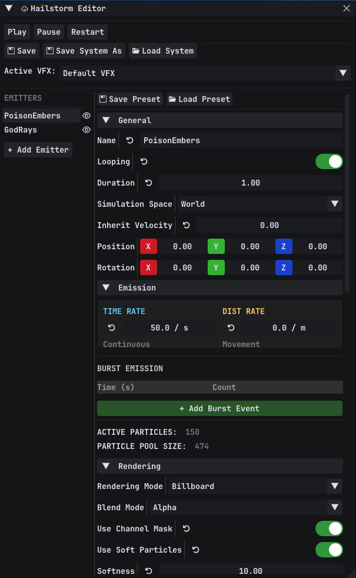Image resolution: width=356 pixels, height=578 pixels.
Task: Select the PoisonEmbers emitter
Action: [42, 115]
